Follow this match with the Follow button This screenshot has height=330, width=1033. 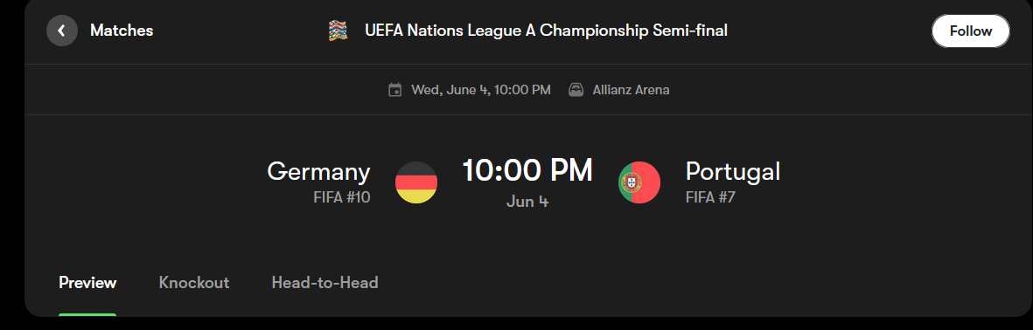(970, 31)
